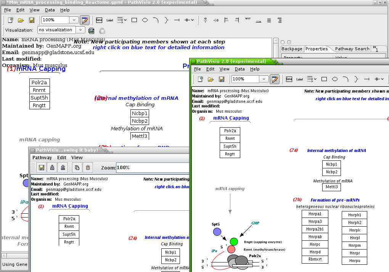The width and height of the screenshot is (389, 272).
Task: Click the picture icon beside visualization dropdown
Action: click(x=91, y=30)
